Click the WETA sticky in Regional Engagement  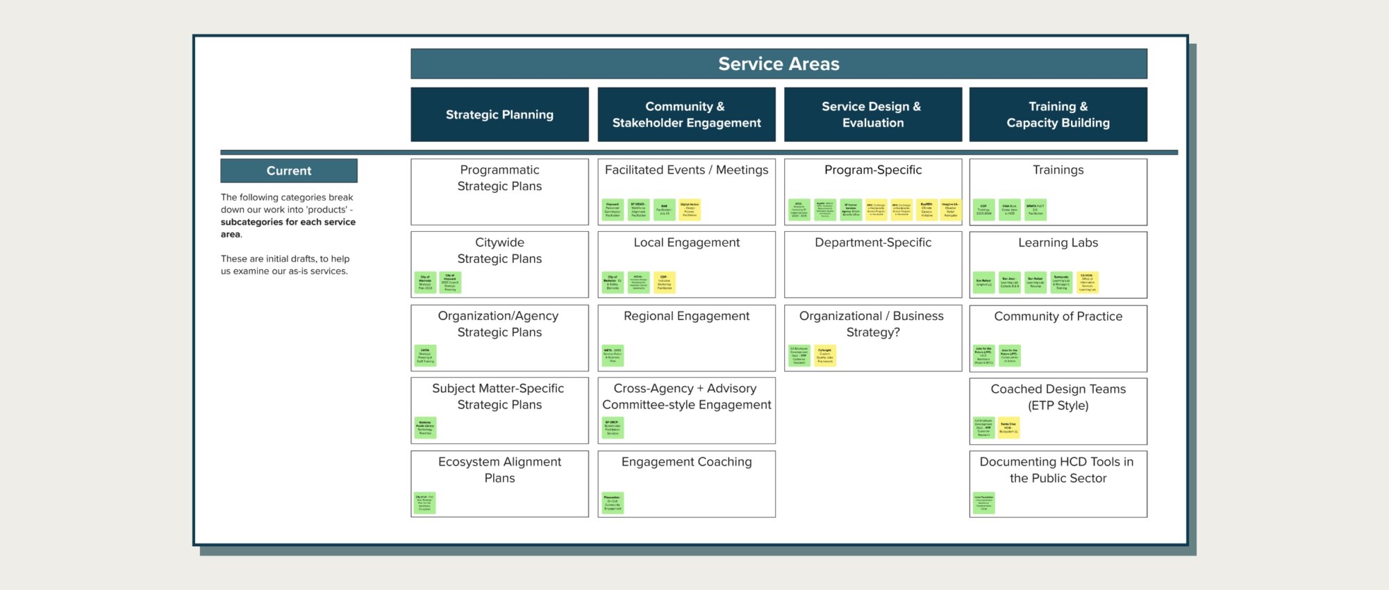[x=613, y=355]
